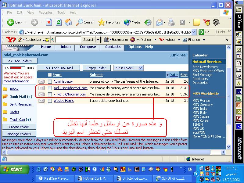
Task: Open the Put in Folder dropdown
Action: click(128, 68)
